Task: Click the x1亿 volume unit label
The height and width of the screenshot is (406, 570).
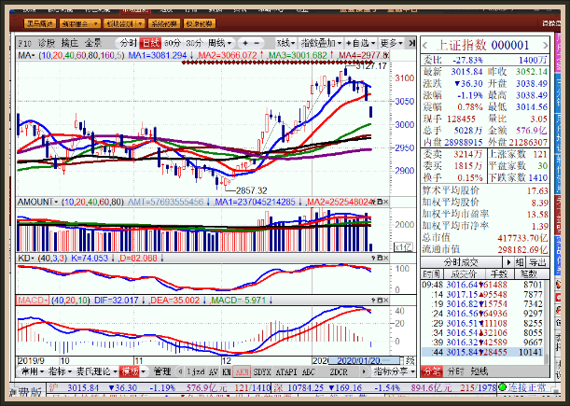Action: (404, 247)
